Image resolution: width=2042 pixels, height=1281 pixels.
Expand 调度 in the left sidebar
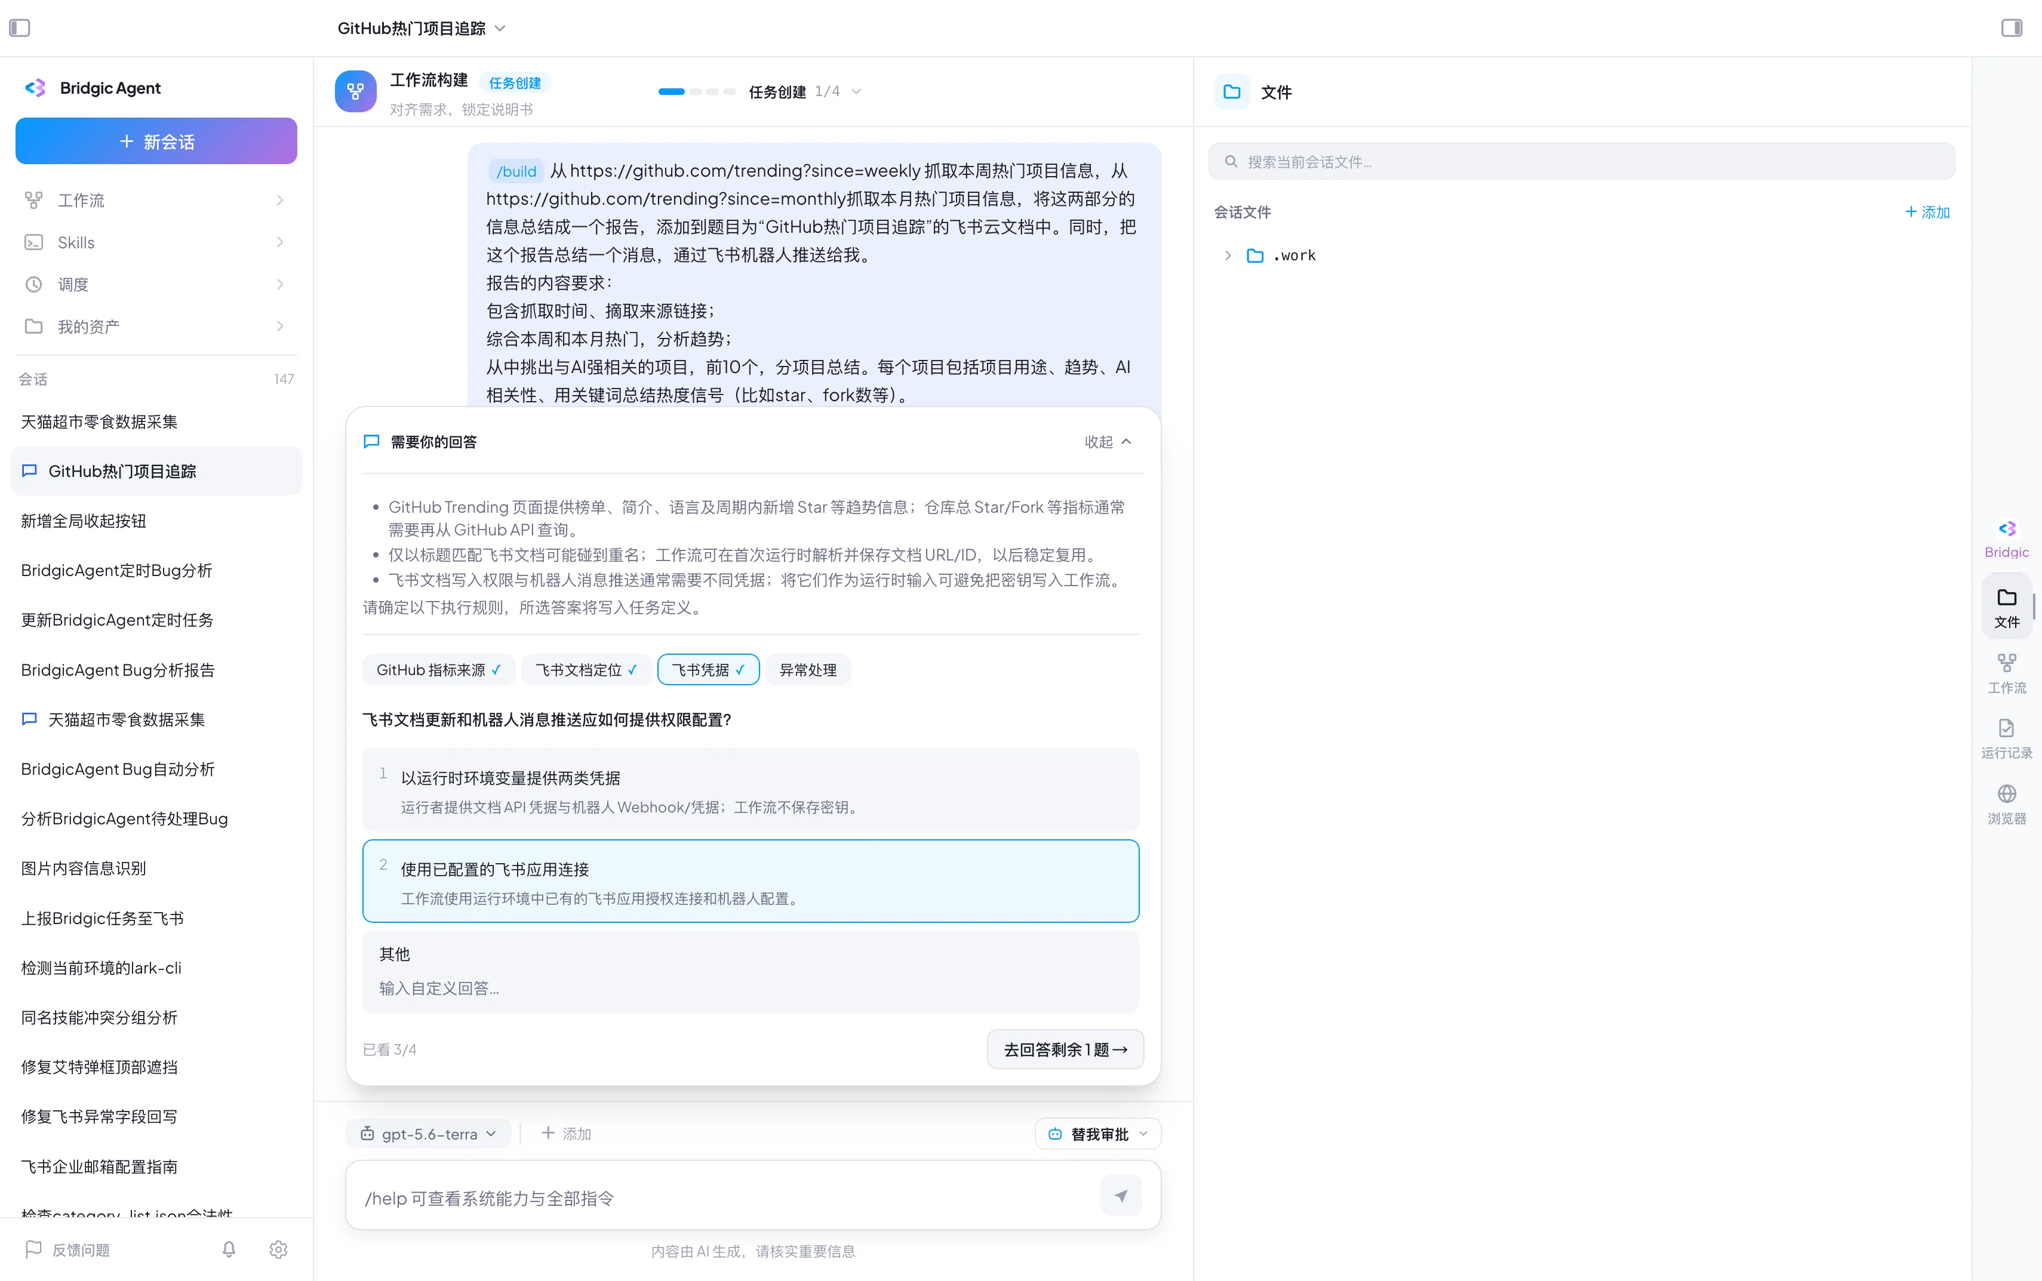click(x=156, y=284)
